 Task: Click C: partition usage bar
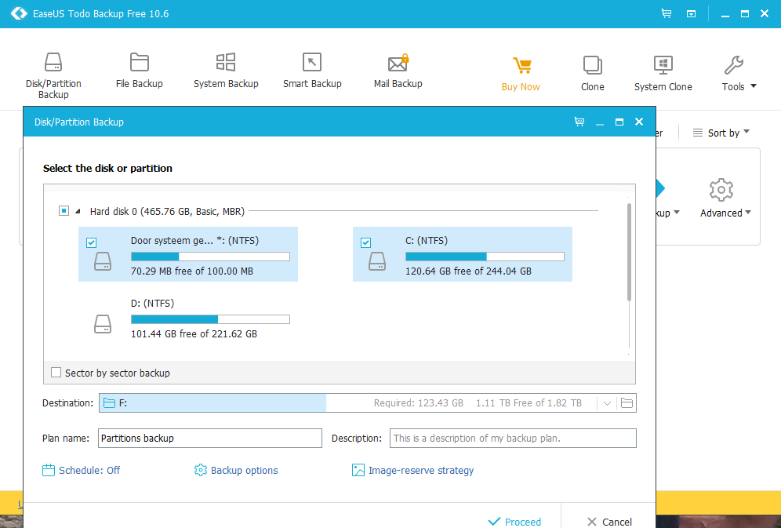coord(485,257)
